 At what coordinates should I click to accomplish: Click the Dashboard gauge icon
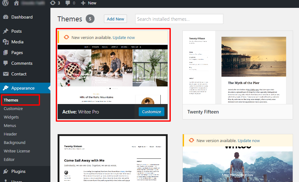tap(6, 17)
